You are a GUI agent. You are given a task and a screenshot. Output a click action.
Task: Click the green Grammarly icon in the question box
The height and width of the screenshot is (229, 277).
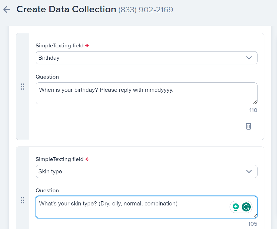point(246,207)
